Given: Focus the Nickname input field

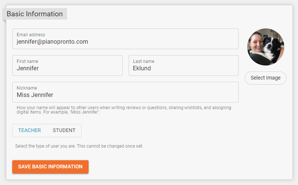Looking at the screenshot, I should point(125,92).
